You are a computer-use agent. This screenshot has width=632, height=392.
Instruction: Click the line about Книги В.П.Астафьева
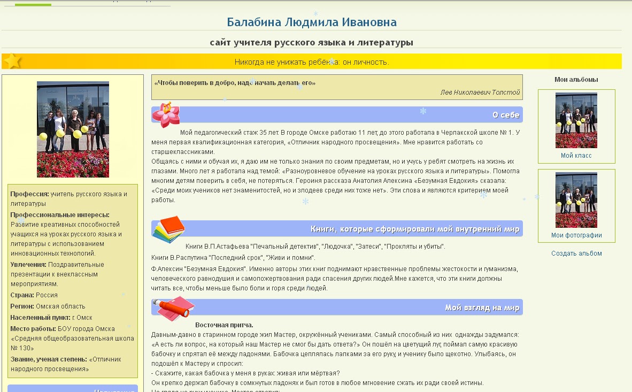pos(315,247)
